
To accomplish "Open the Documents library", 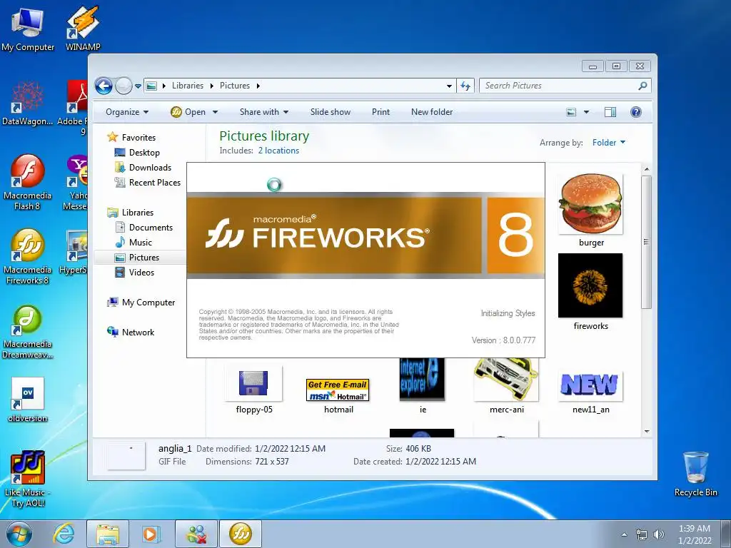I will point(151,228).
